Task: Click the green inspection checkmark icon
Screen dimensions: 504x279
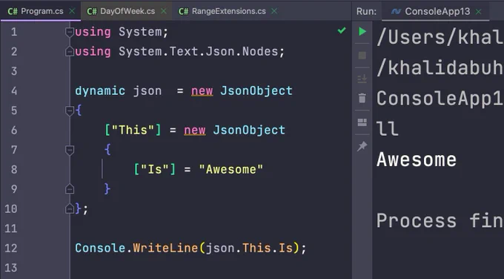Action: 342,30
